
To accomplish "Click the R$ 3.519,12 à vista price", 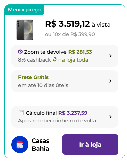I will click(x=78, y=24).
